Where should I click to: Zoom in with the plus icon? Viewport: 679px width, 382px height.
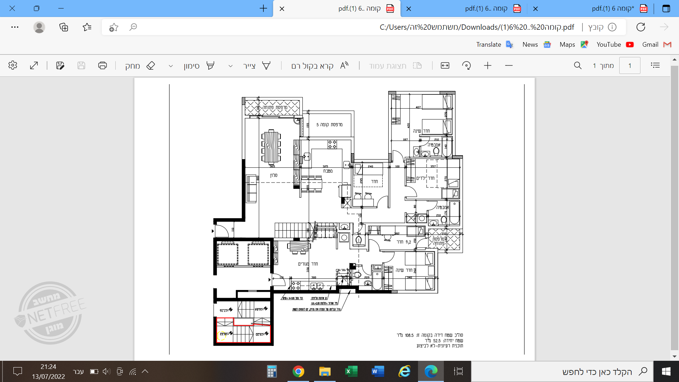coord(488,65)
